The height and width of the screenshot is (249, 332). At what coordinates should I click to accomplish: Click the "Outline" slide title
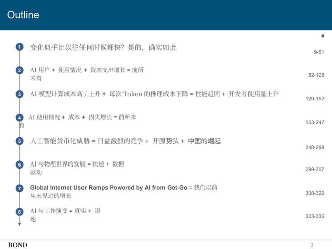(x=23, y=15)
